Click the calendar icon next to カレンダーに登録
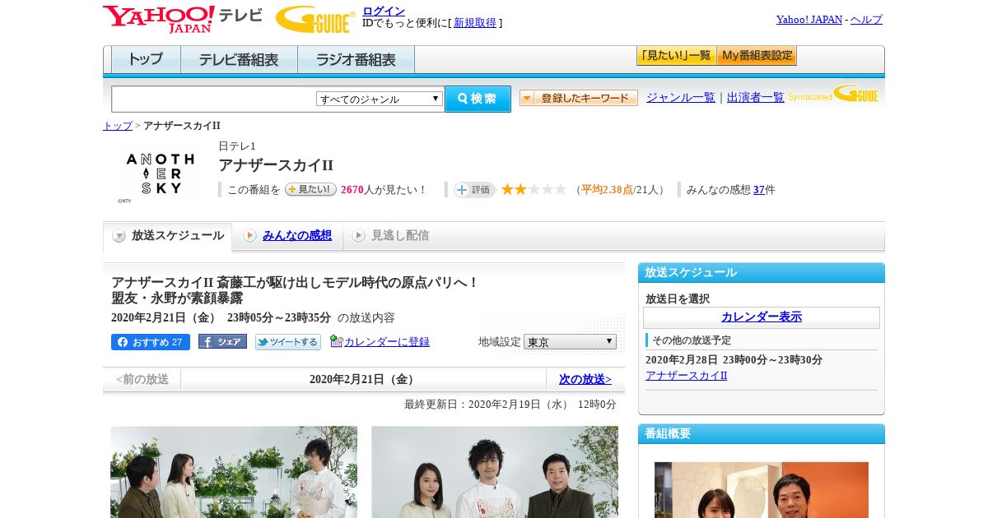The width and height of the screenshot is (988, 518). pyautogui.click(x=336, y=341)
